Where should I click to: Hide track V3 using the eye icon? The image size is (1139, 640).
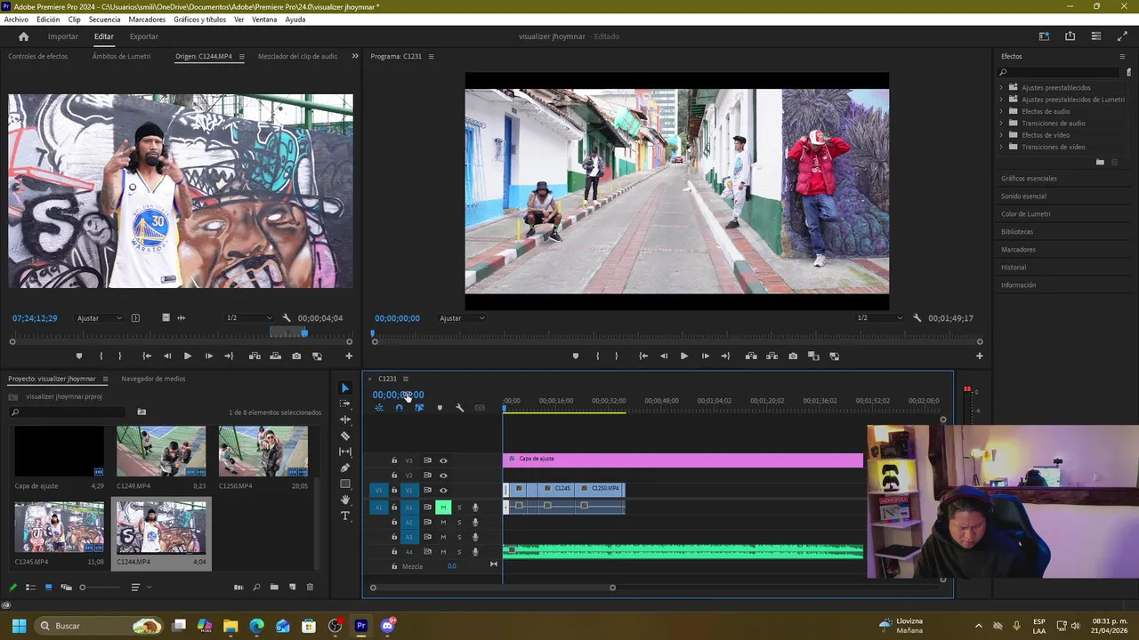pos(443,460)
